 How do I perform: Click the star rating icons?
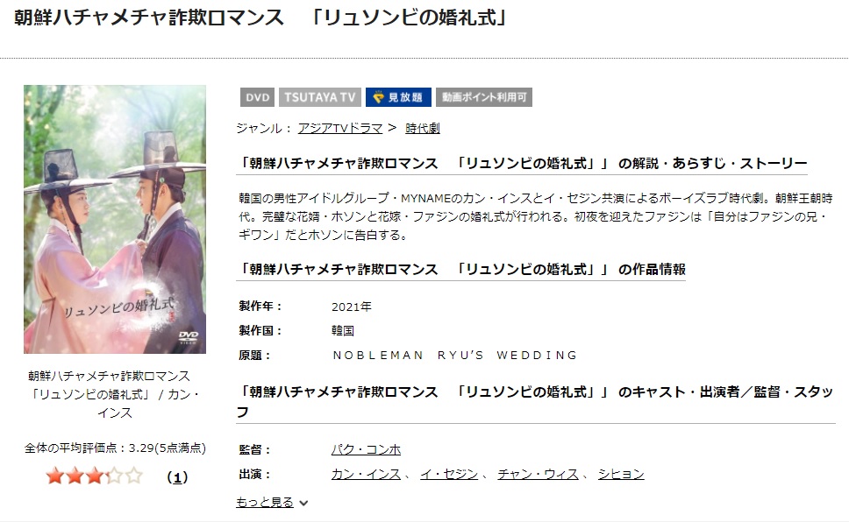coord(94,476)
